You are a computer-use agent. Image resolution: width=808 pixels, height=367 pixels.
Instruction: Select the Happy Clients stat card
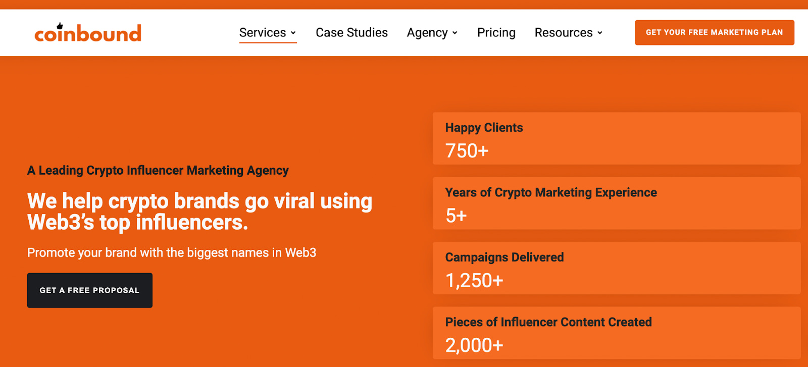point(617,139)
